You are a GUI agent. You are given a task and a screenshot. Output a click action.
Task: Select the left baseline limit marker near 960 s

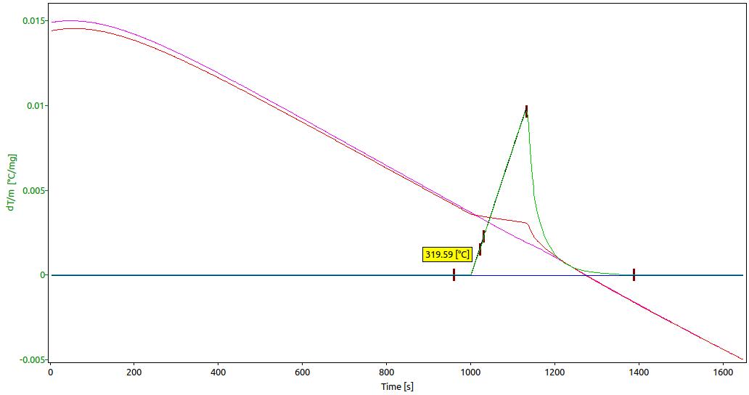coord(454,274)
